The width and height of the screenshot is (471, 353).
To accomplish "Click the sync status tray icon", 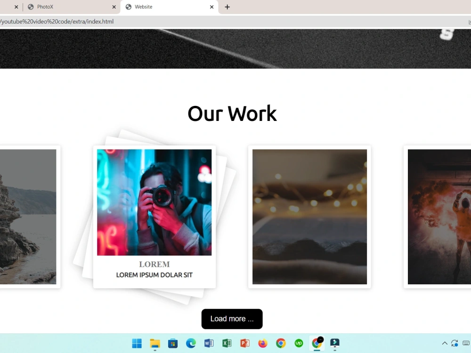I will pyautogui.click(x=455, y=343).
